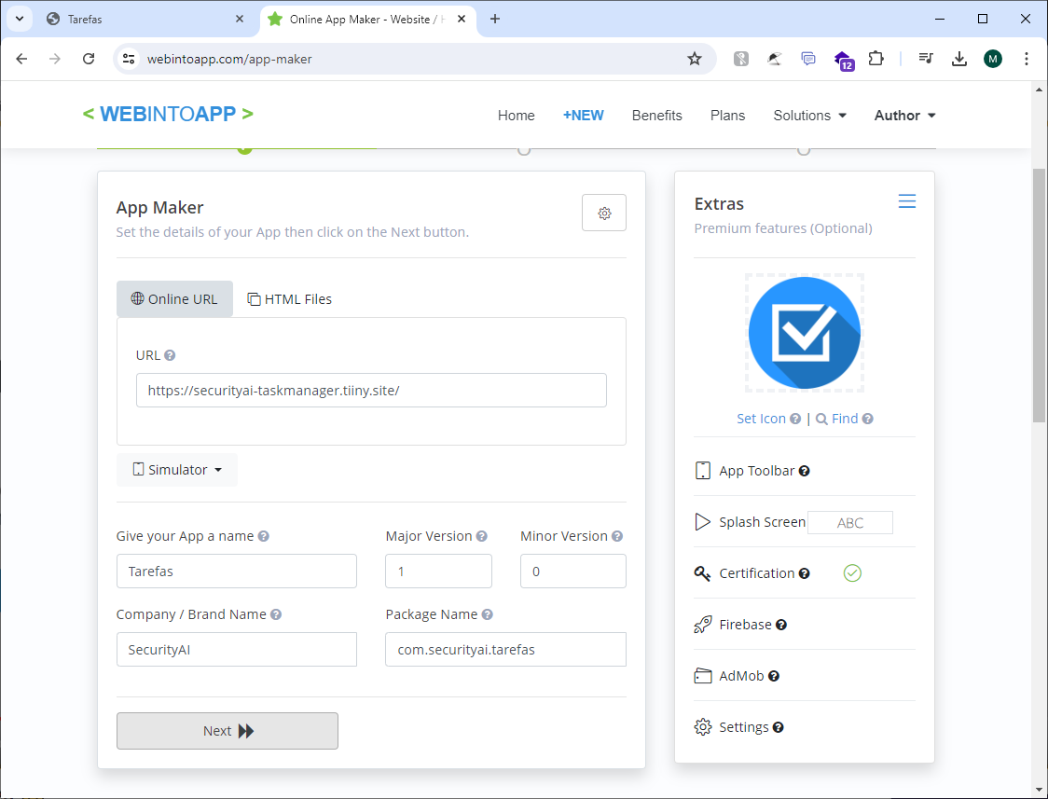Image resolution: width=1048 pixels, height=799 pixels.
Task: Click the Package Name field
Action: (x=505, y=649)
